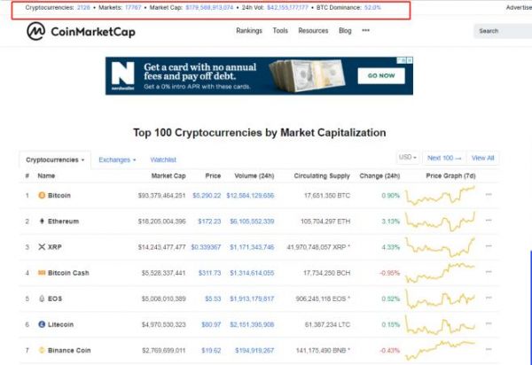The height and width of the screenshot is (365, 532).
Task: Click the Ethereum coin icon
Action: tap(40, 221)
